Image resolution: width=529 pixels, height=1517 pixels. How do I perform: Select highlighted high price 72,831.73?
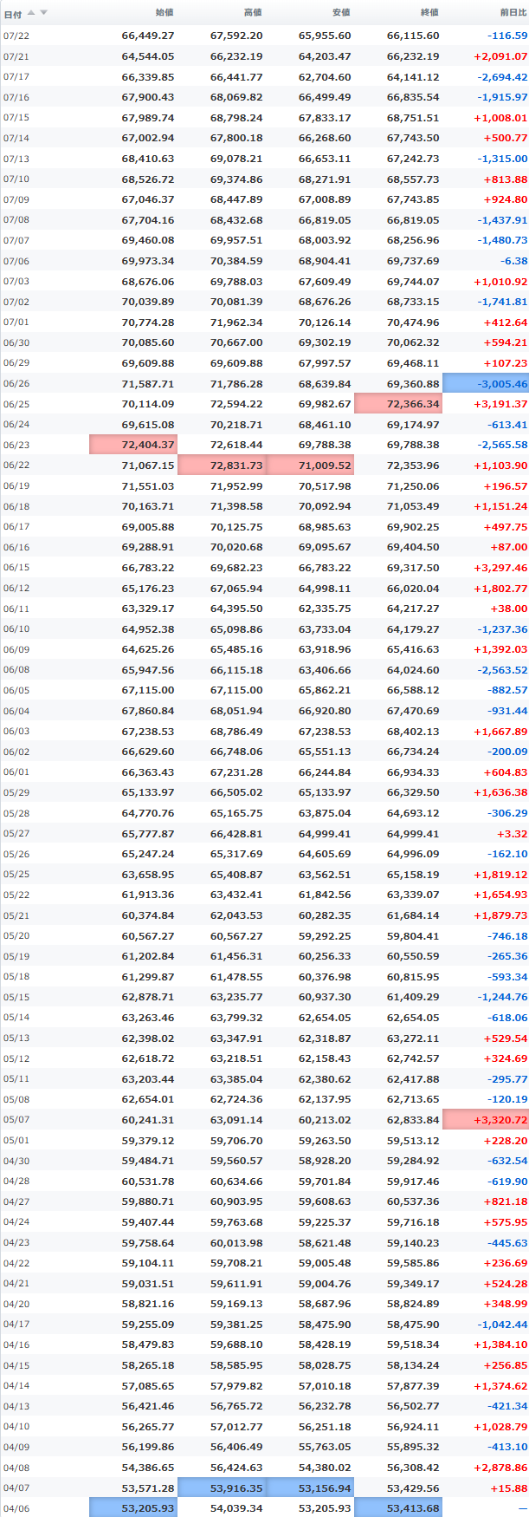221,466
